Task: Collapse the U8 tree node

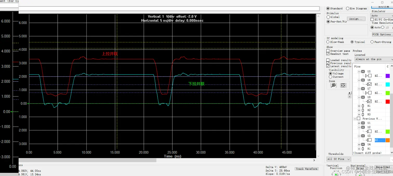Action: point(359,97)
